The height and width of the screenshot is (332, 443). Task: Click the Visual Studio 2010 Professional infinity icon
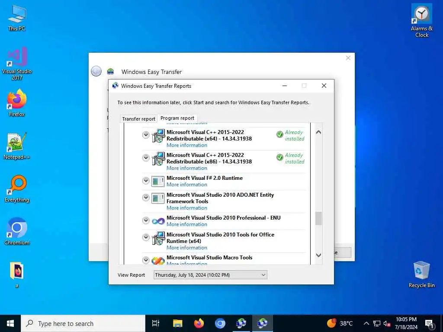click(x=158, y=221)
